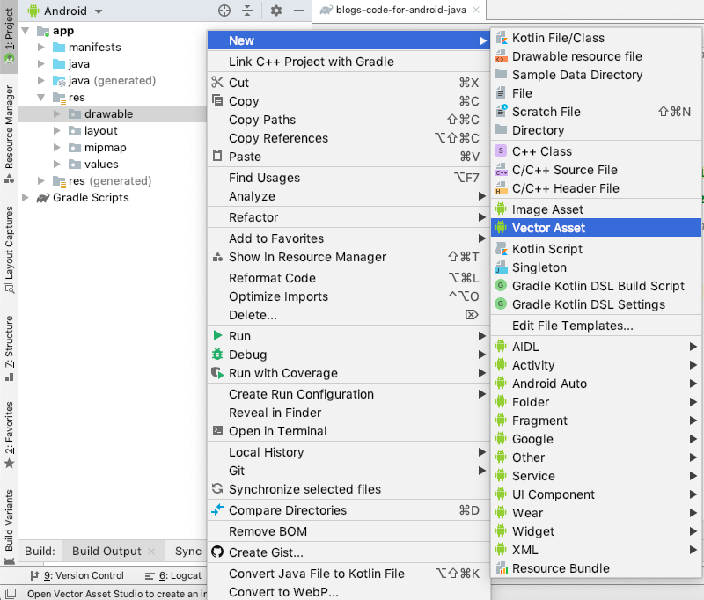The width and height of the screenshot is (704, 600).
Task: Click the Resource Manager icon beside Show In Resource Manager
Action: click(x=217, y=257)
